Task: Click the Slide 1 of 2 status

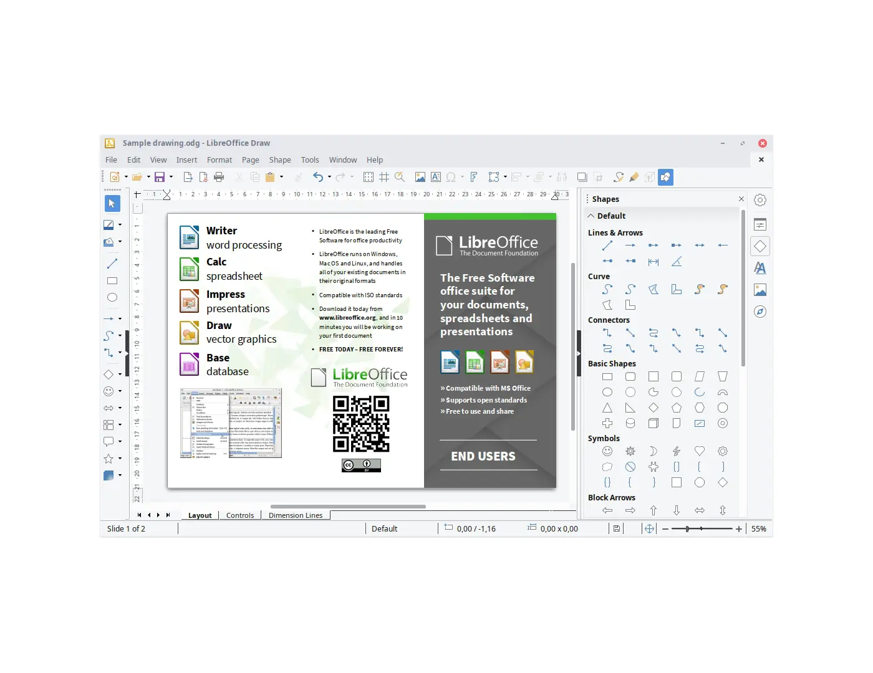Action: (x=126, y=529)
